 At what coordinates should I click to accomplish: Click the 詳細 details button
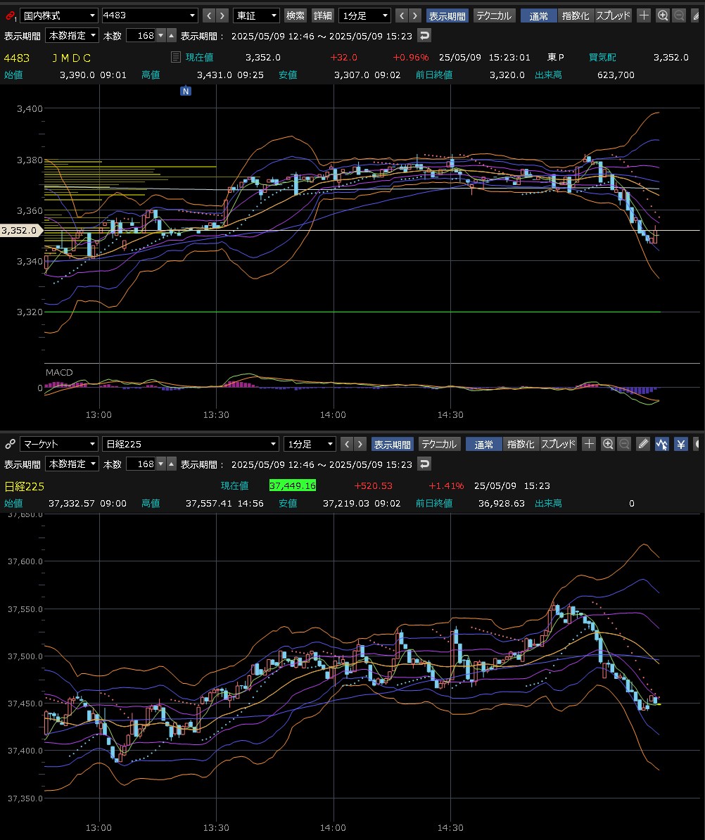tap(322, 15)
